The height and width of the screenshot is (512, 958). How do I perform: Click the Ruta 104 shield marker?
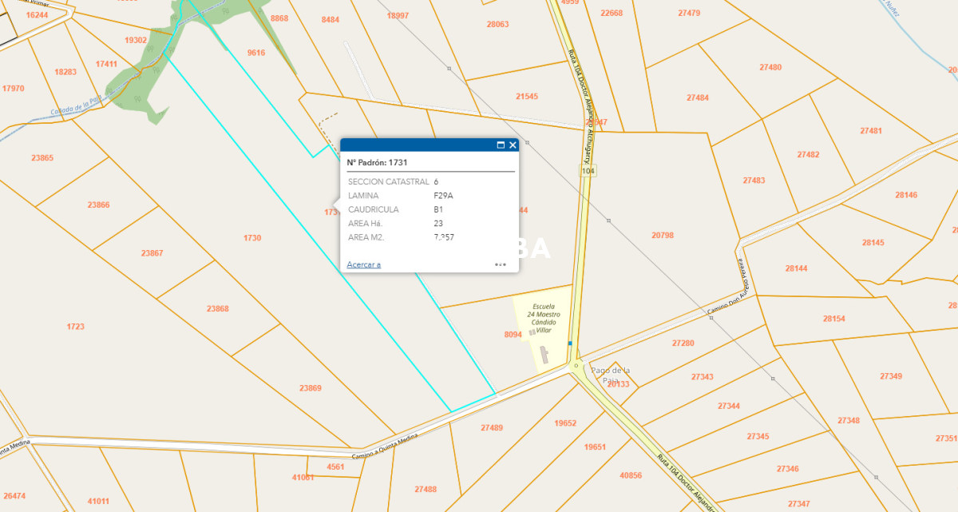click(588, 171)
